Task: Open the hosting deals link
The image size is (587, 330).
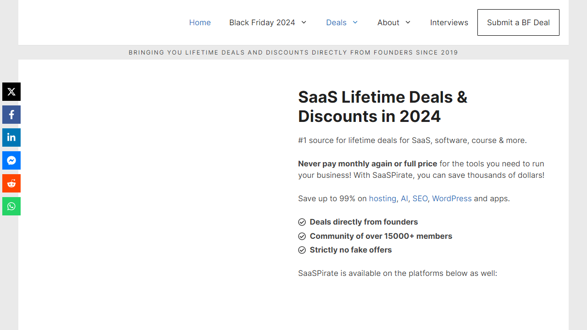Action: [x=382, y=198]
